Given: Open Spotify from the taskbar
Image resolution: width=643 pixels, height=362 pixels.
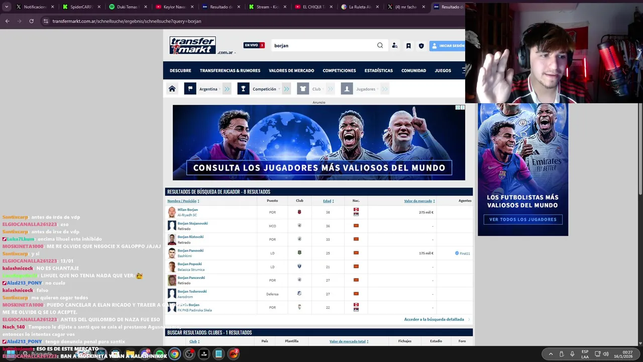Looking at the screenshot, I should pyautogui.click(x=159, y=354).
